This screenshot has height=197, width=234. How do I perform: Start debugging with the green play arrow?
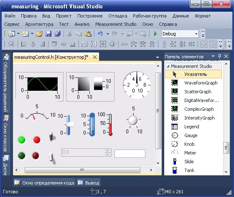(x=155, y=34)
